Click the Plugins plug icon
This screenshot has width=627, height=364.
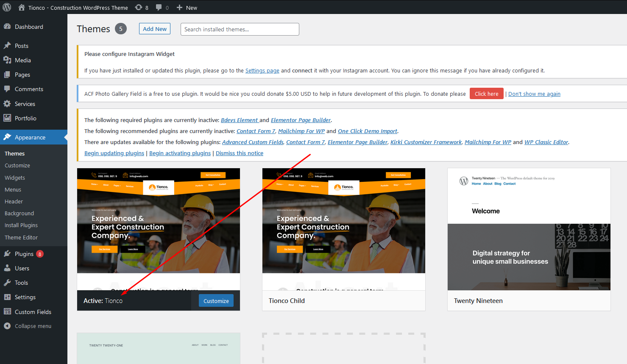pos(7,253)
